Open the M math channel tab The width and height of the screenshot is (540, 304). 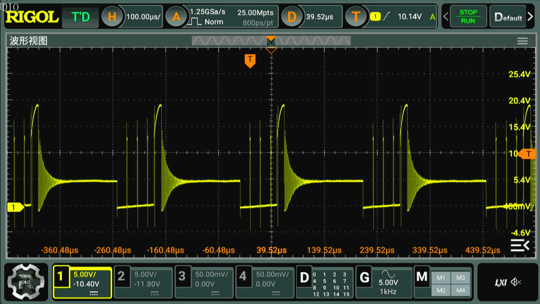(x=422, y=277)
